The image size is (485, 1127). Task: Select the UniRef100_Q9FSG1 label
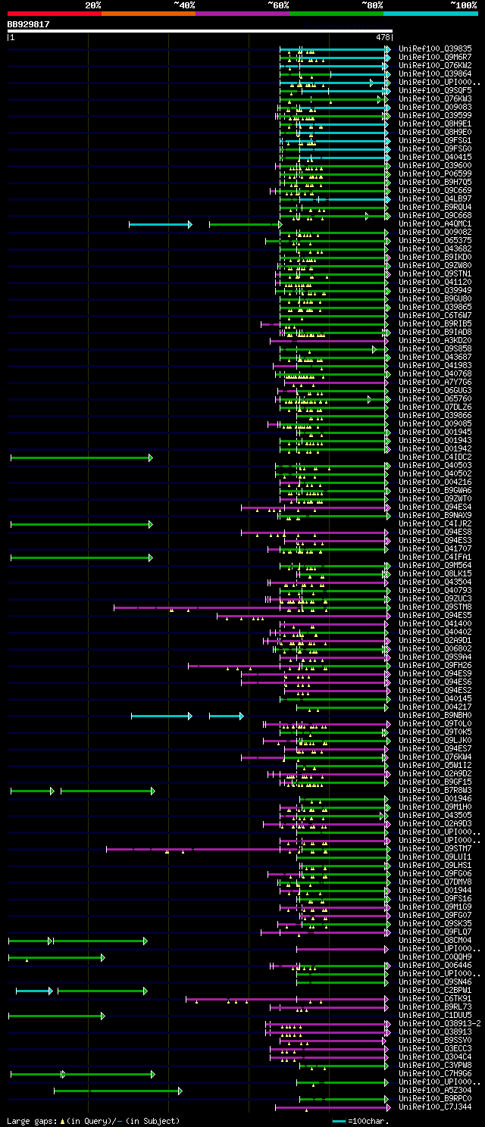pyautogui.click(x=435, y=140)
